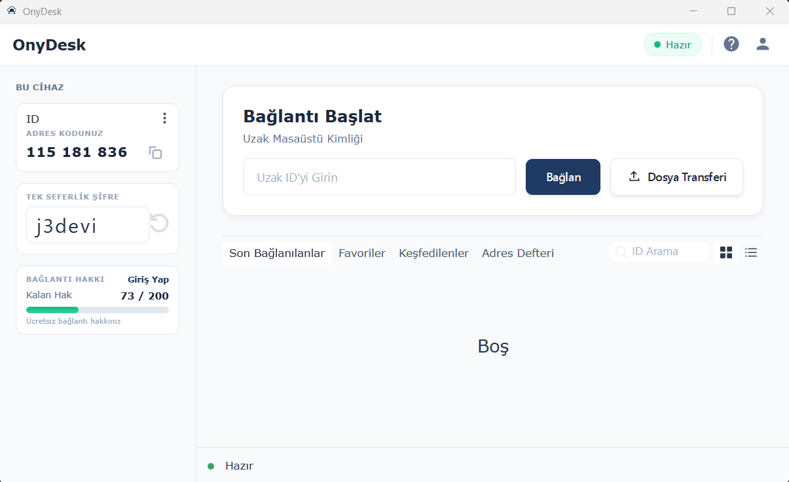Open the three-dot menu on ID card
This screenshot has width=789, height=482.
coord(164,118)
